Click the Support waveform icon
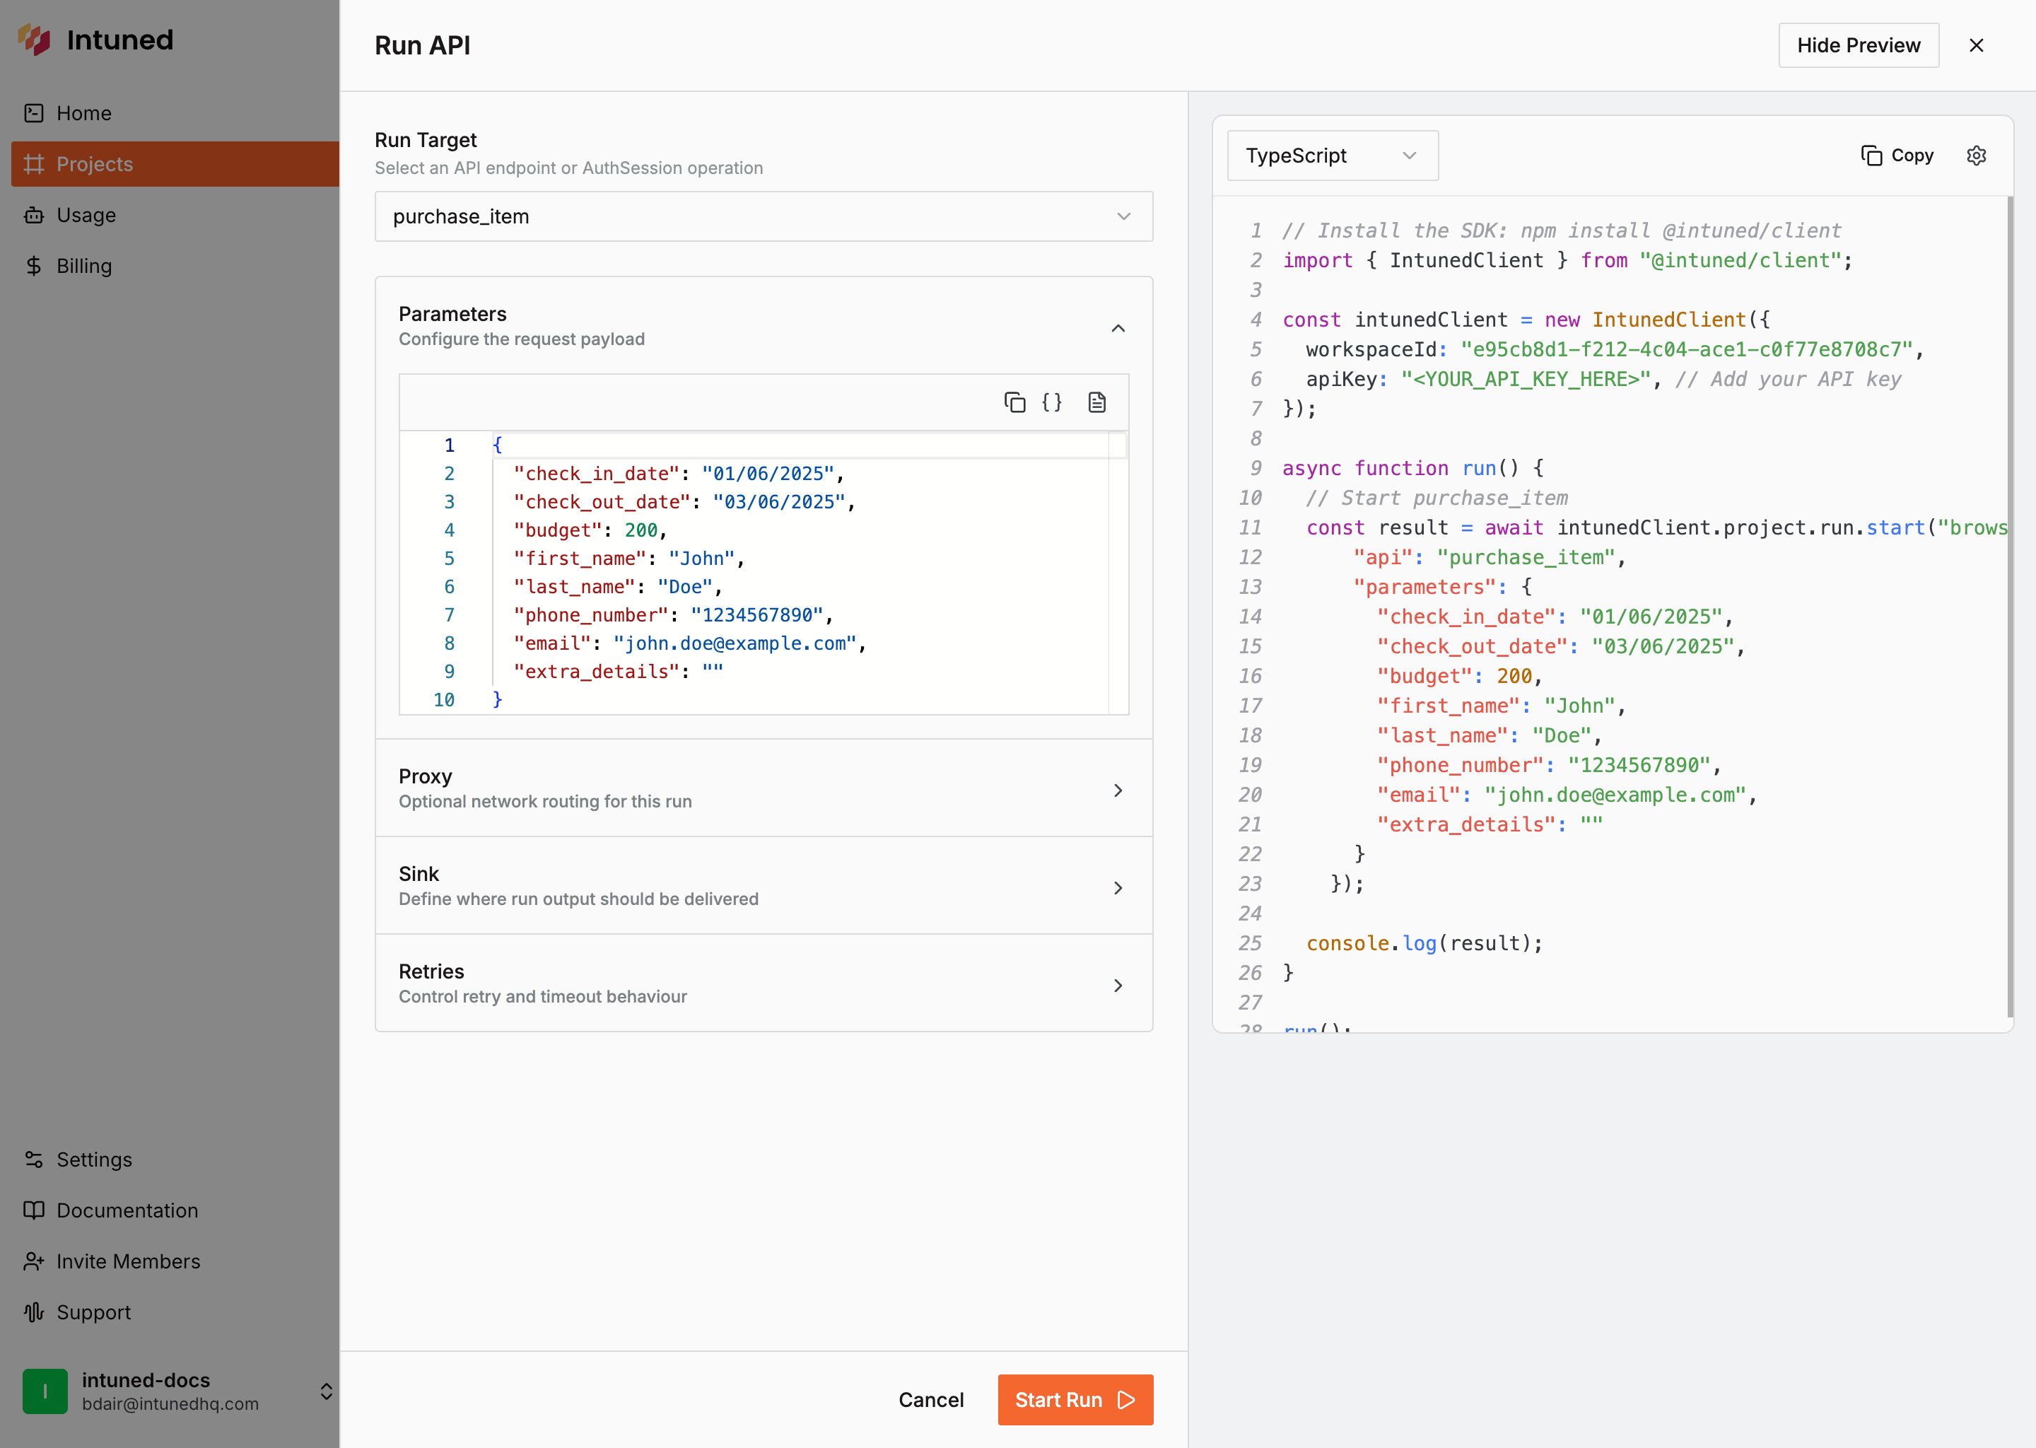The height and width of the screenshot is (1448, 2036). pyautogui.click(x=34, y=1312)
